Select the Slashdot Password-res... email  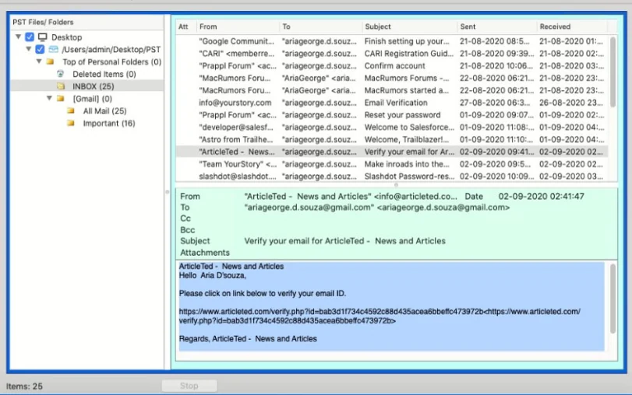point(391,177)
